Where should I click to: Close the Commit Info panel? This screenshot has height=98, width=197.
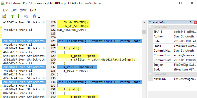coord(195,22)
